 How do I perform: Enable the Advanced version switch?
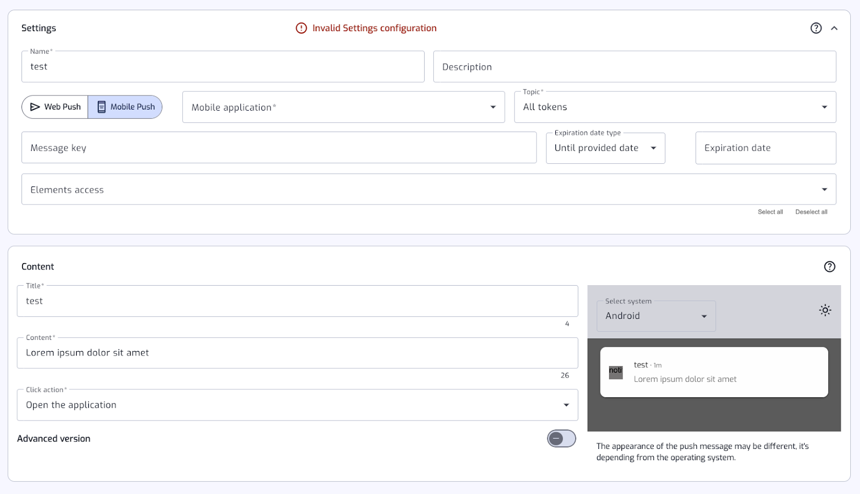(x=561, y=439)
